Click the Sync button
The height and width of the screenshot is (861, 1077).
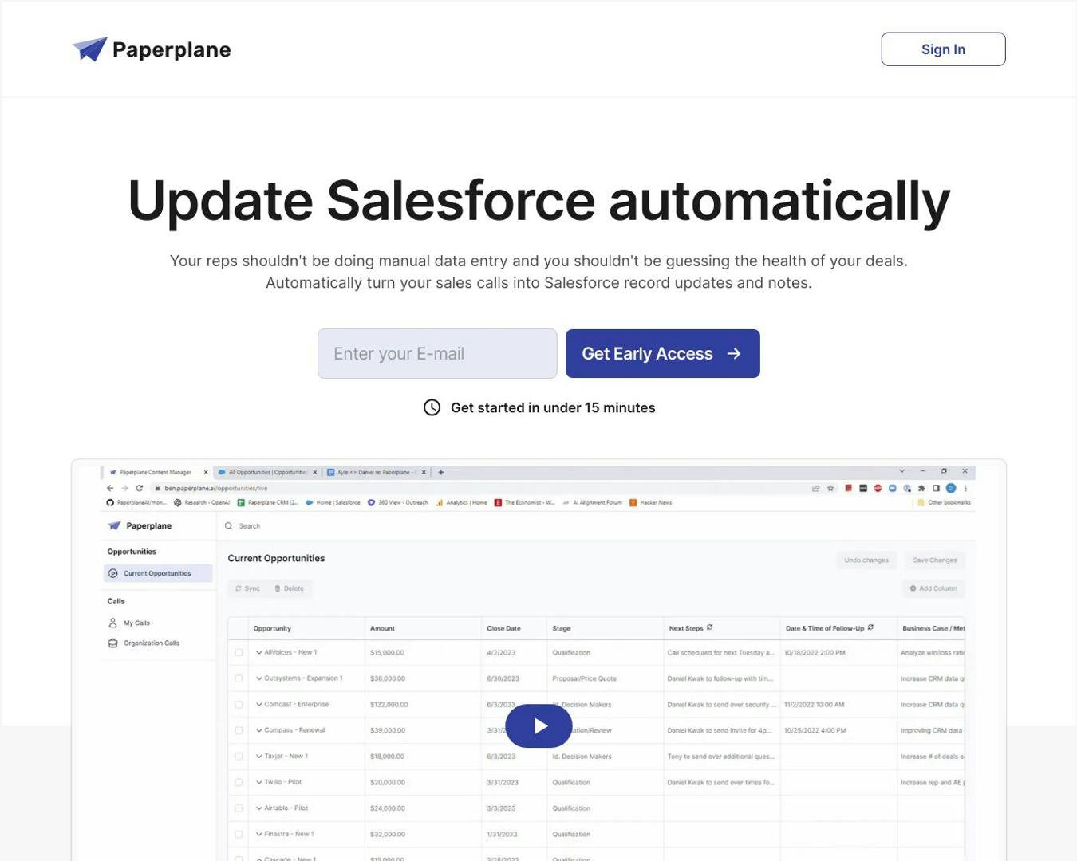tap(247, 588)
